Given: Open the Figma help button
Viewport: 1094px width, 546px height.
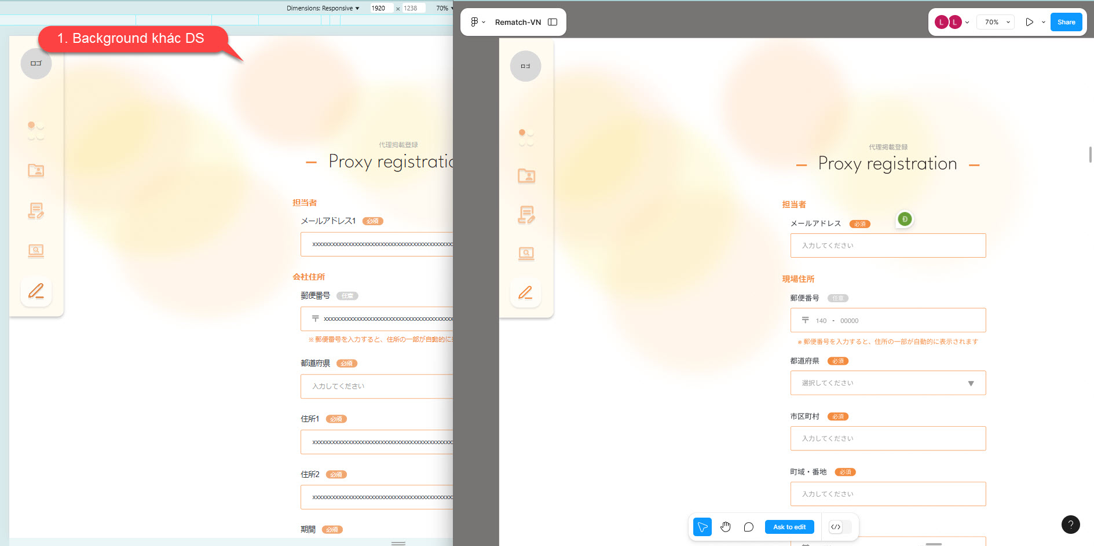Looking at the screenshot, I should [x=1070, y=525].
